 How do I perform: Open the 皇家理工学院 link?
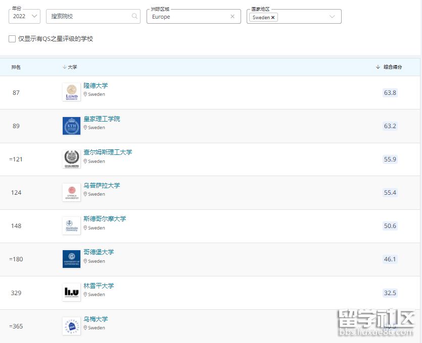click(x=102, y=119)
